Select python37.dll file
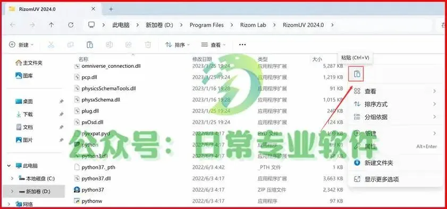This screenshot has width=447, height=209. [96, 179]
